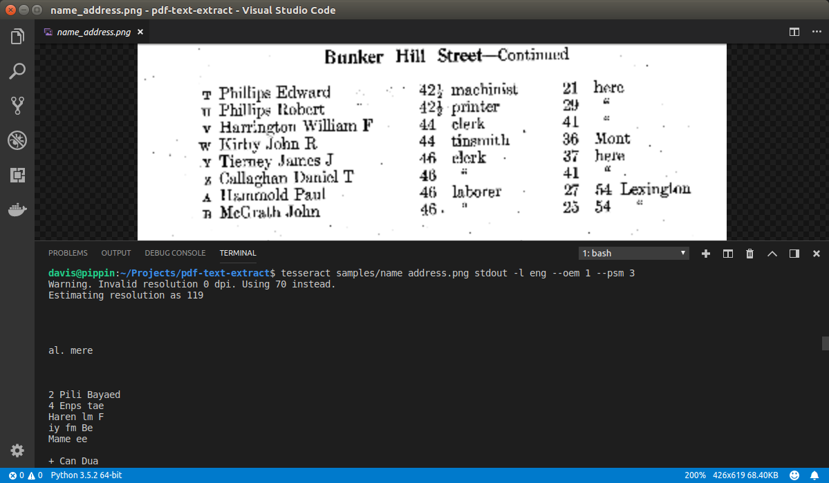Close the bottom panel
Screen dimensions: 829x483
tap(817, 254)
